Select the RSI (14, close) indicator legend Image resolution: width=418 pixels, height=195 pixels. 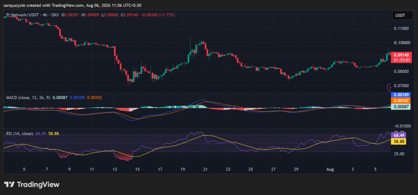pos(20,134)
